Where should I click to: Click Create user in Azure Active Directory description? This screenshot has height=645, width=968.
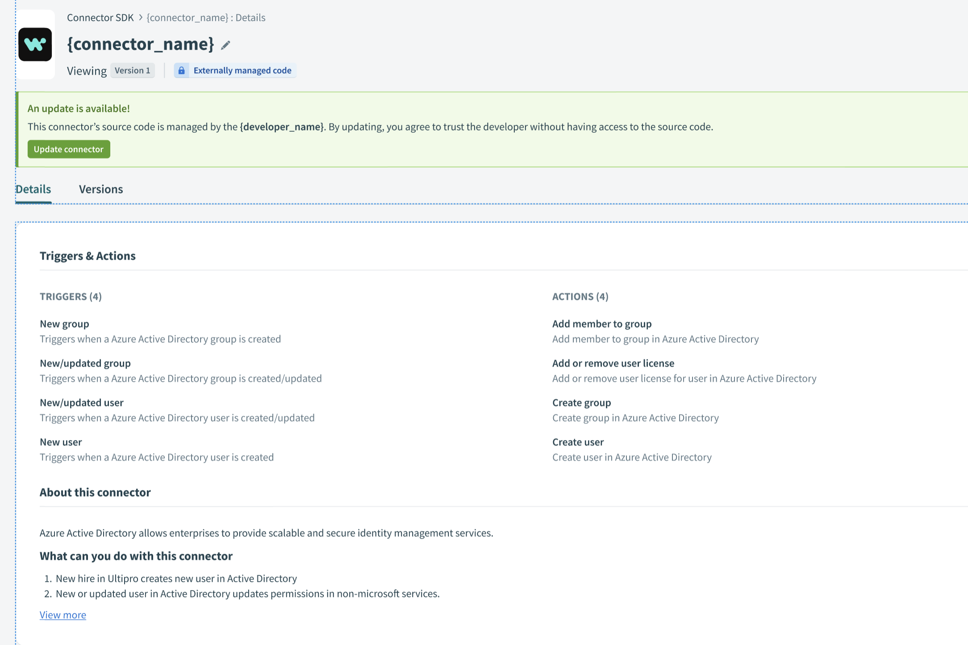pos(632,457)
